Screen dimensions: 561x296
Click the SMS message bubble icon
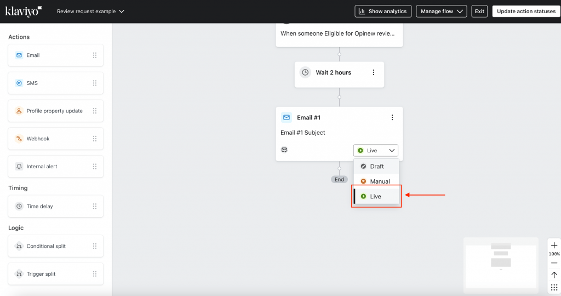19,83
